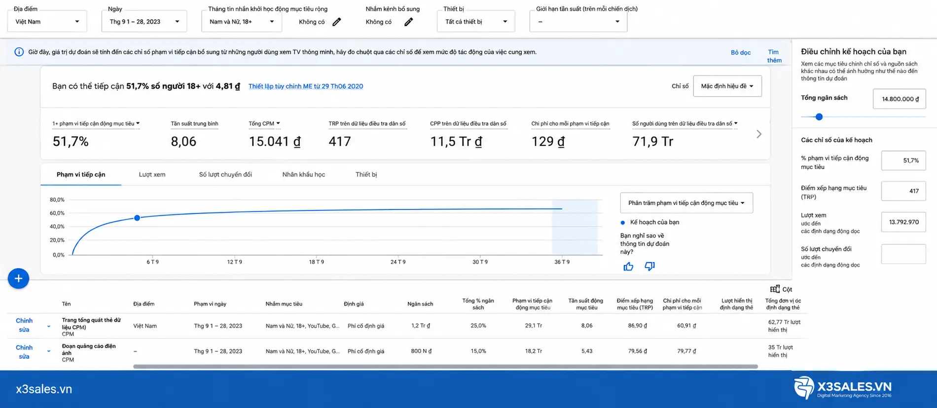Viewport: 937px width, 408px height.
Task: Click Chỉnh sửa for the CPM masthead row
Action: [x=24, y=325]
